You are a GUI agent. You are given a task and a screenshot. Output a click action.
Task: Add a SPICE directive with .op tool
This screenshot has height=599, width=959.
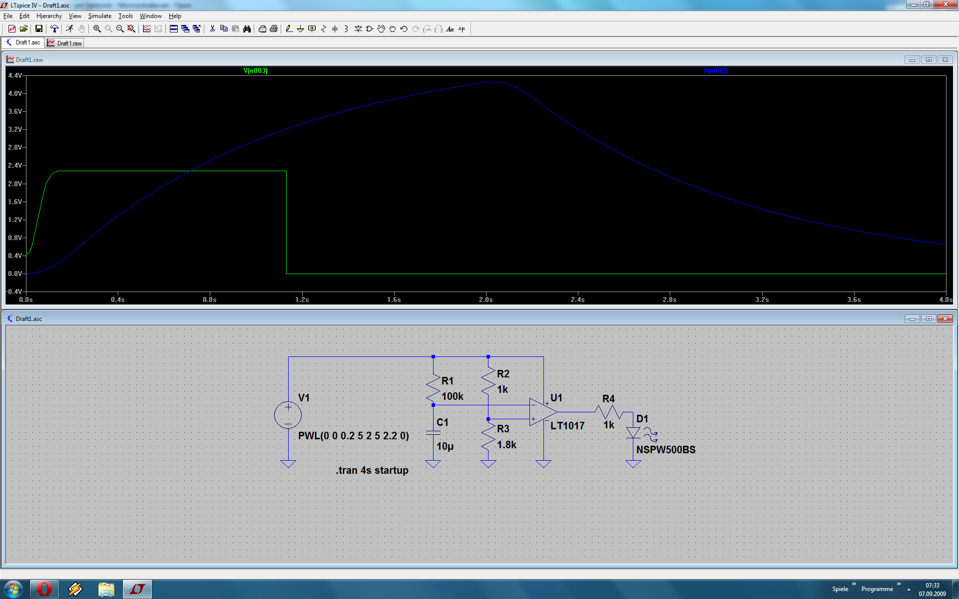point(462,29)
